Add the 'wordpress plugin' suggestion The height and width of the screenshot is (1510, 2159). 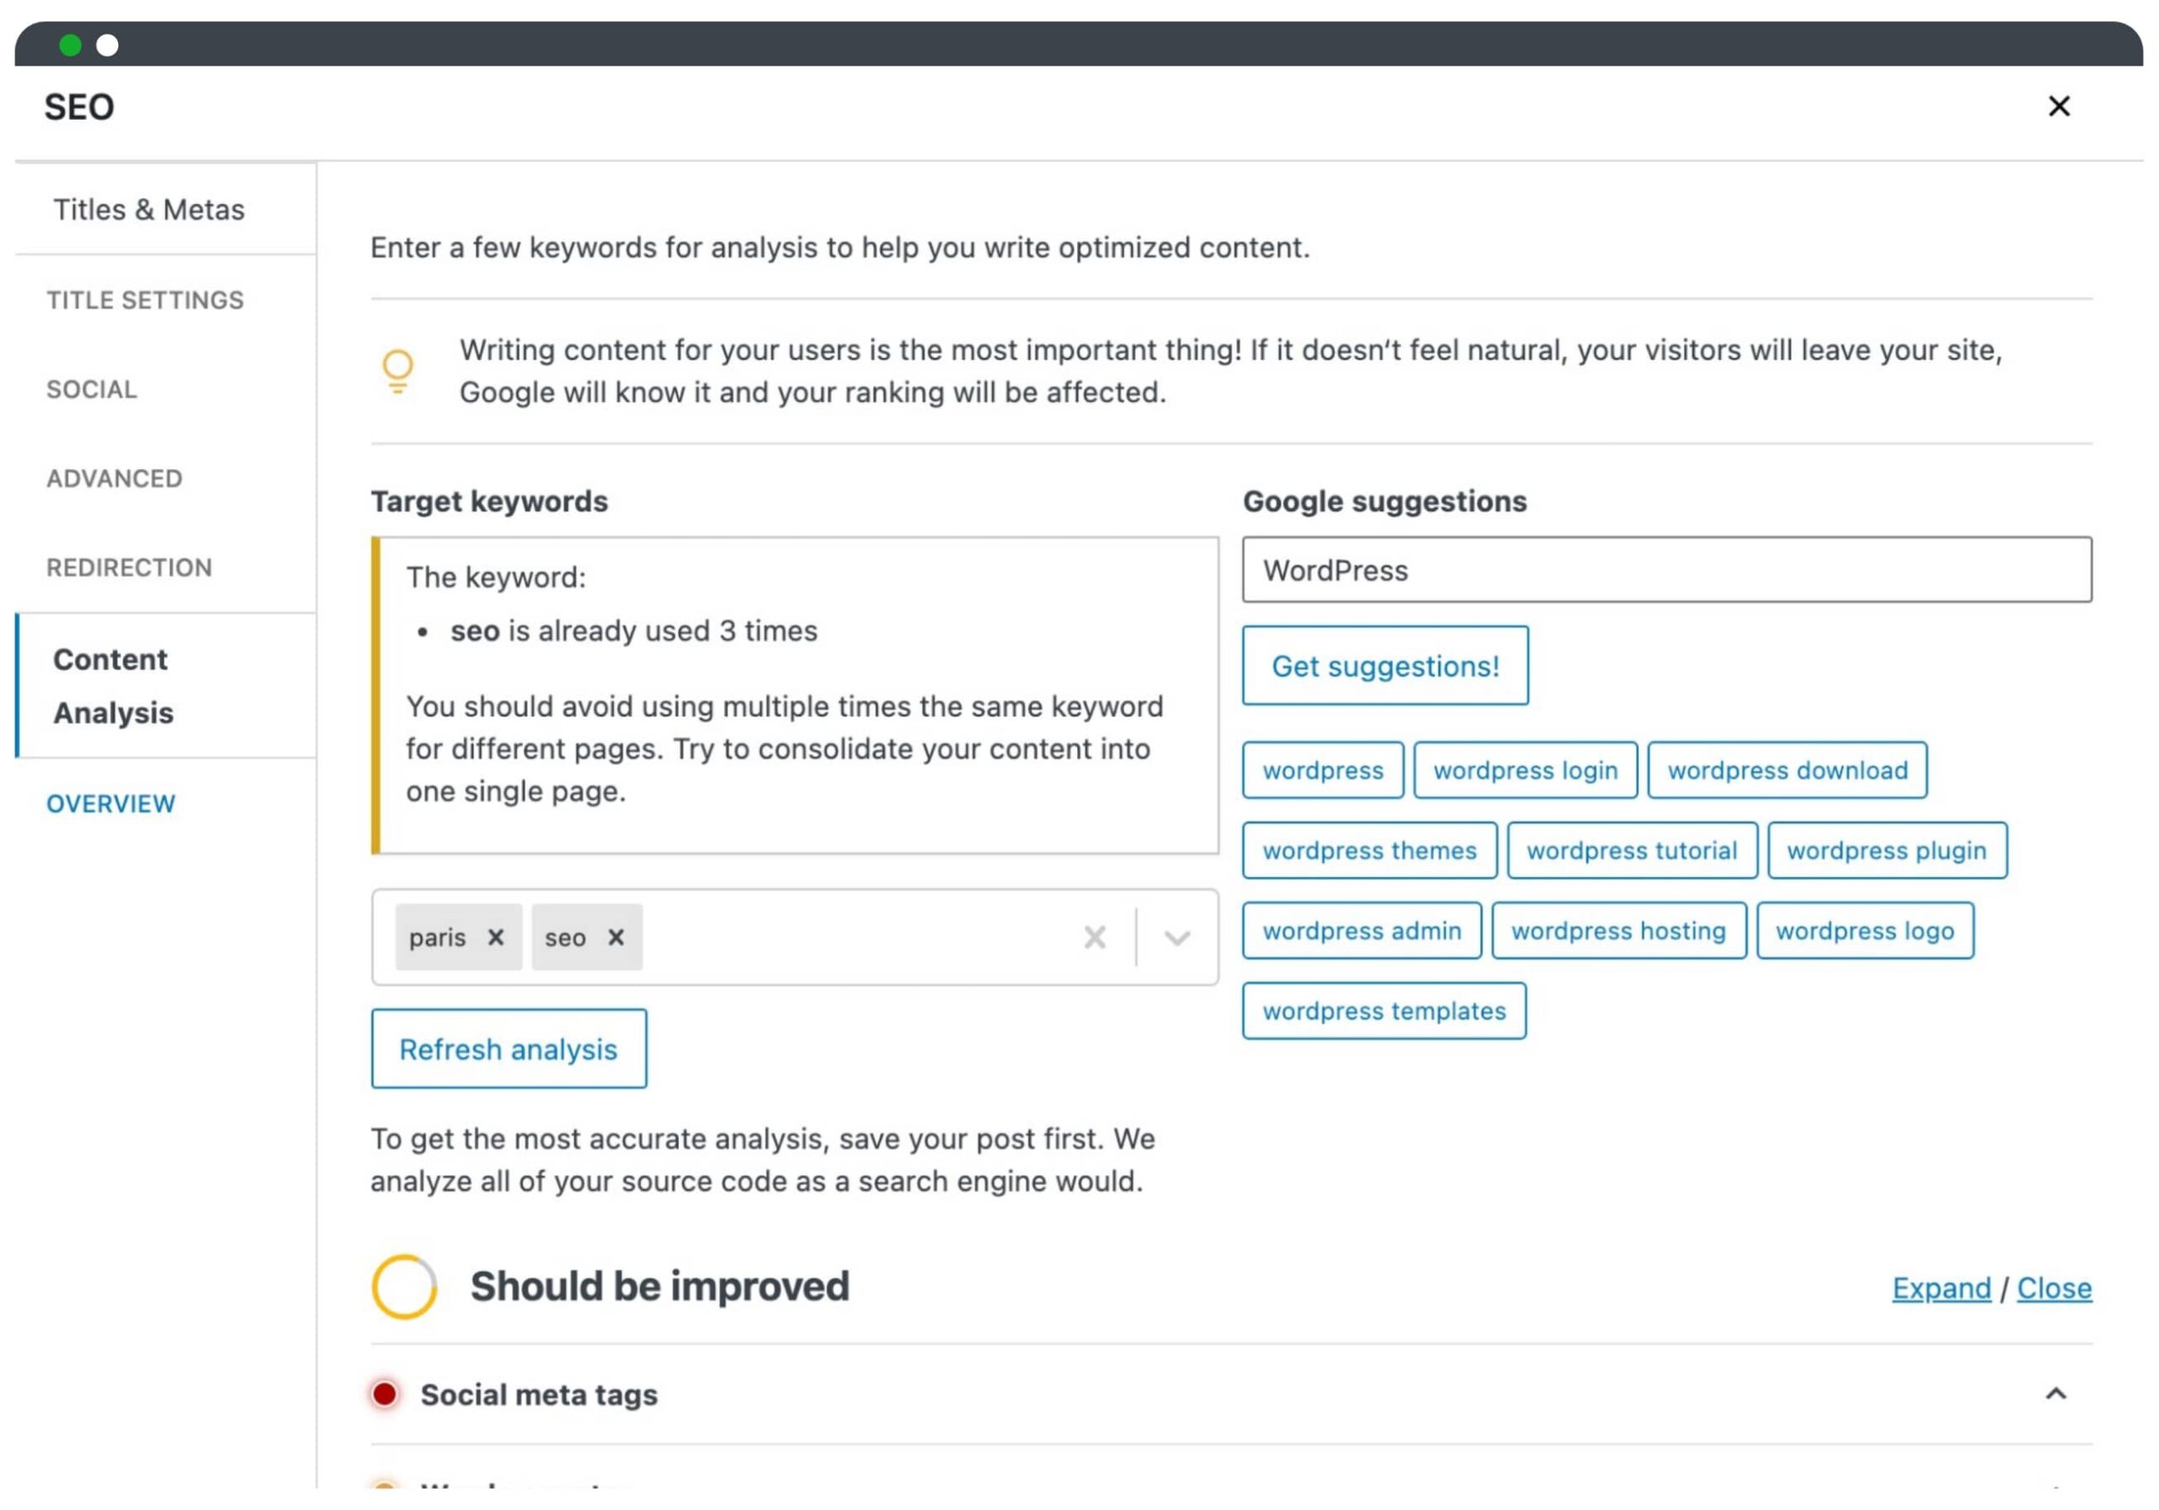pos(1887,850)
